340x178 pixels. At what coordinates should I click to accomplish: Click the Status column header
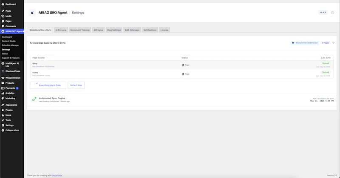pyautogui.click(x=184, y=58)
